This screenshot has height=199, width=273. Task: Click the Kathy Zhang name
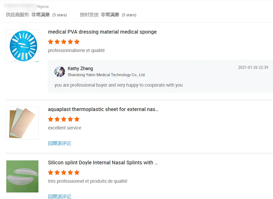(80, 69)
